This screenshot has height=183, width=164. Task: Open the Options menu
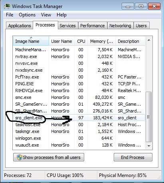pos(27,15)
